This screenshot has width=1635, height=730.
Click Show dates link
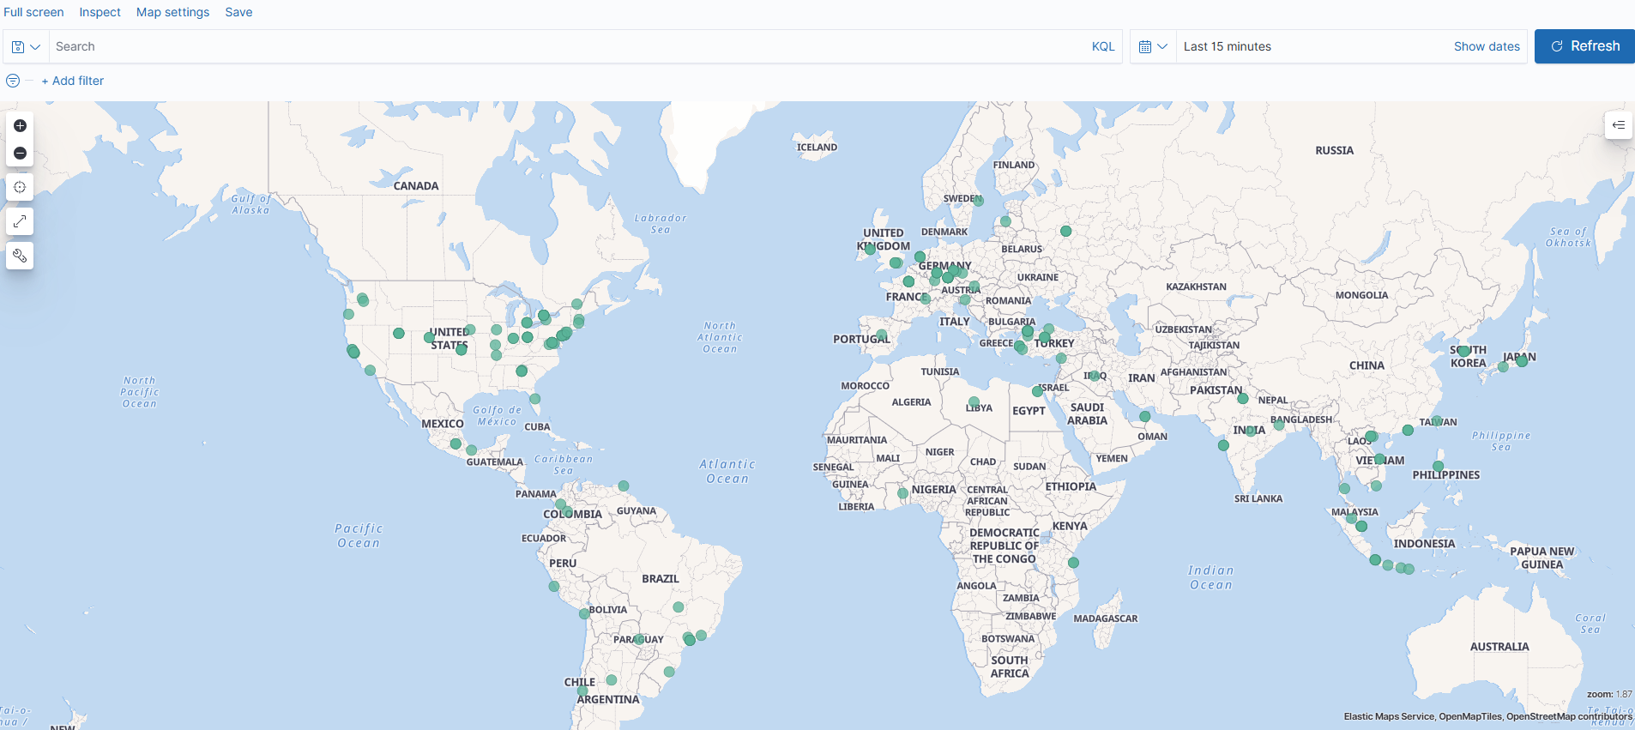point(1486,46)
